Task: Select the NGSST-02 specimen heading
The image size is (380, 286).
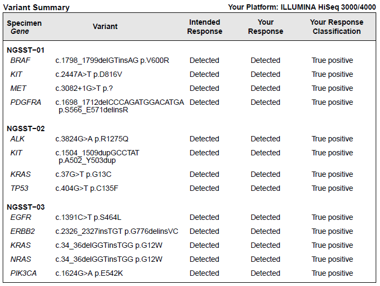Action: click(x=26, y=128)
